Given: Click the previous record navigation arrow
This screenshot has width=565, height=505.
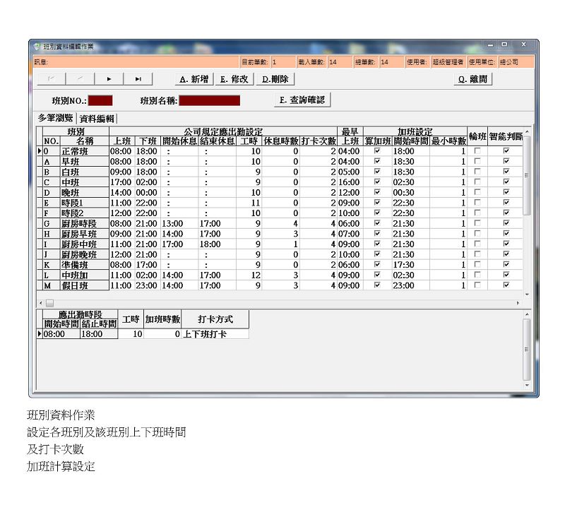Looking at the screenshot, I should click(80, 79).
